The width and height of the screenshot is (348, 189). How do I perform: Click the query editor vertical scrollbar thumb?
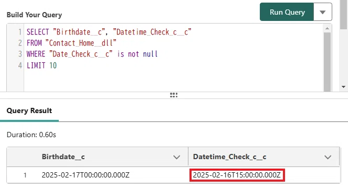point(327,62)
